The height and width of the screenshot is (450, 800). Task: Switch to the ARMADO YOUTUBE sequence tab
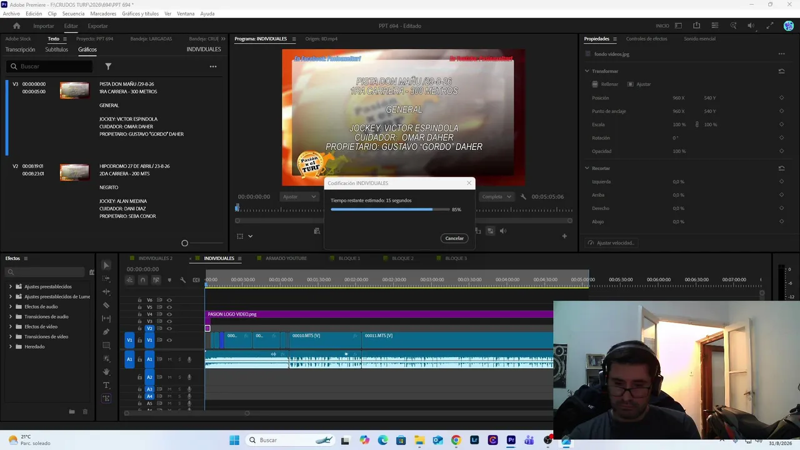pos(286,258)
